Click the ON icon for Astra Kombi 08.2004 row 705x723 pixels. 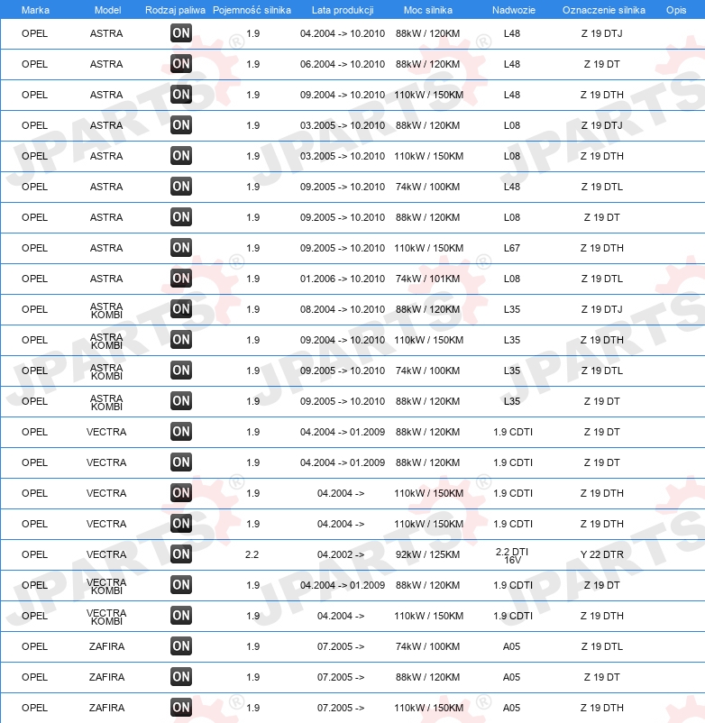click(180, 309)
